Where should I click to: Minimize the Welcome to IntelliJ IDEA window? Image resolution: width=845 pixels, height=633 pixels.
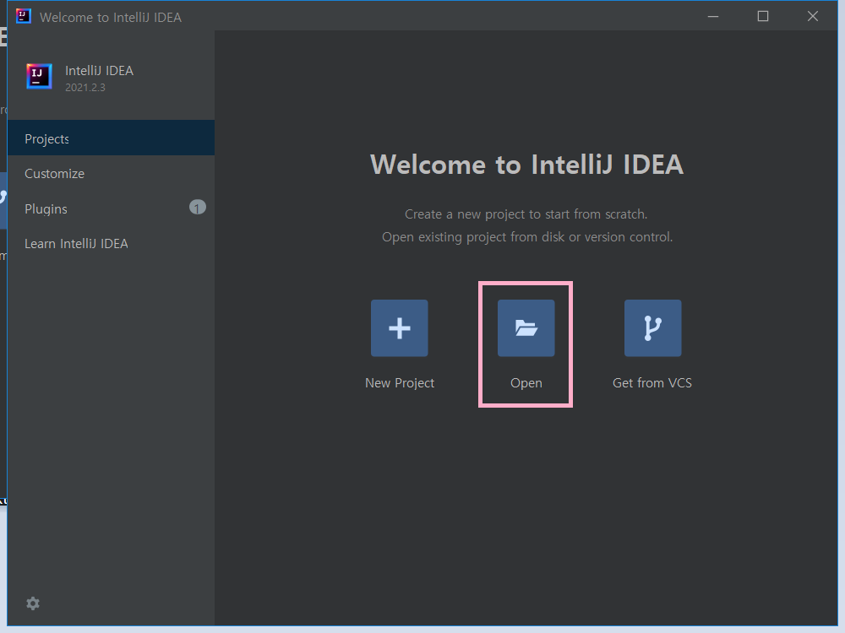(713, 17)
